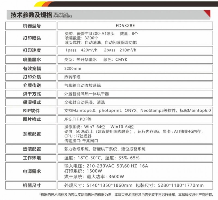Click the 技术参数及规格 heading
The image size is (218, 200).
(31, 15)
